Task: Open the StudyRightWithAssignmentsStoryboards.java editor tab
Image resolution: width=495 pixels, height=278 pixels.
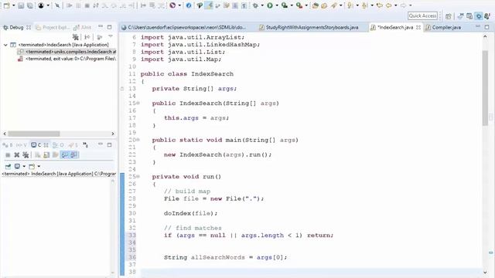Action: pyautogui.click(x=309, y=28)
